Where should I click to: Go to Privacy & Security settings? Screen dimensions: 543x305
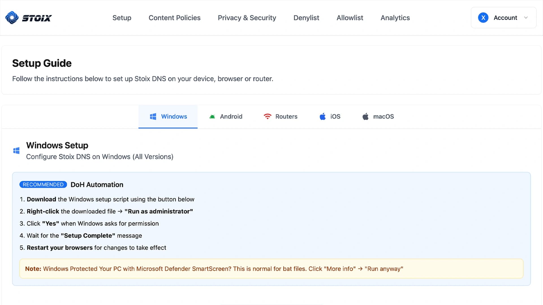click(x=247, y=18)
